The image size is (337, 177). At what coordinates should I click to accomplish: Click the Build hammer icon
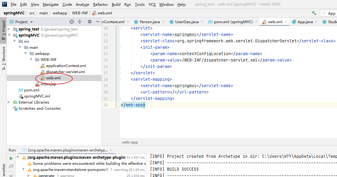[x=314, y=13]
